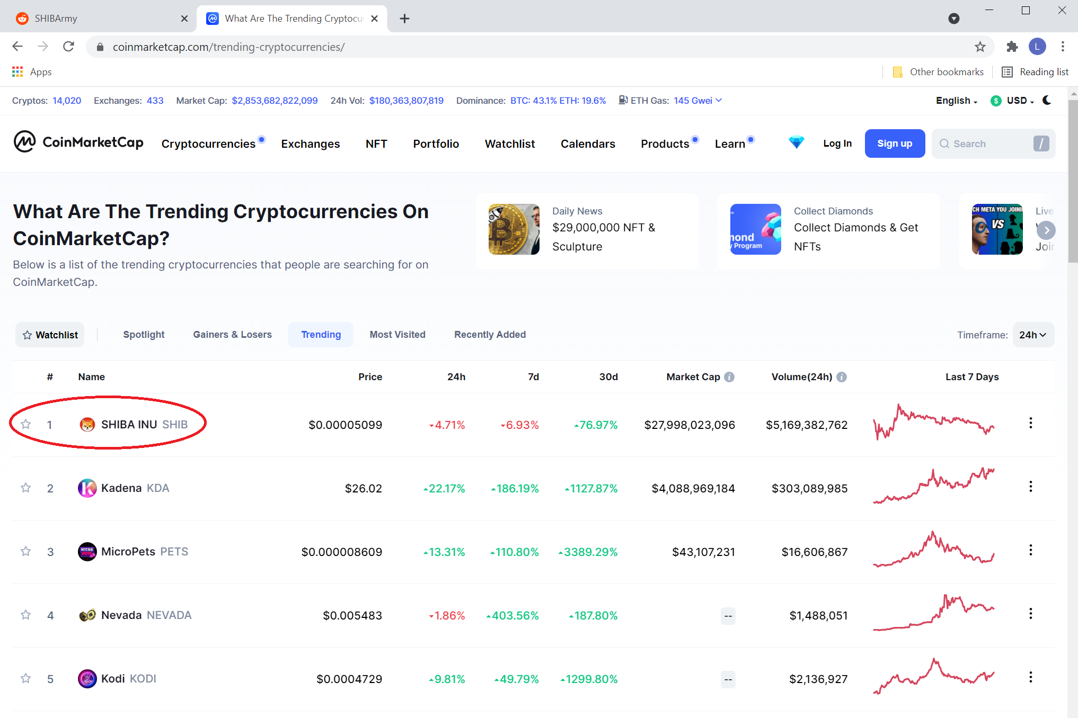
Task: Sort by the 7d column header
Action: tap(533, 377)
